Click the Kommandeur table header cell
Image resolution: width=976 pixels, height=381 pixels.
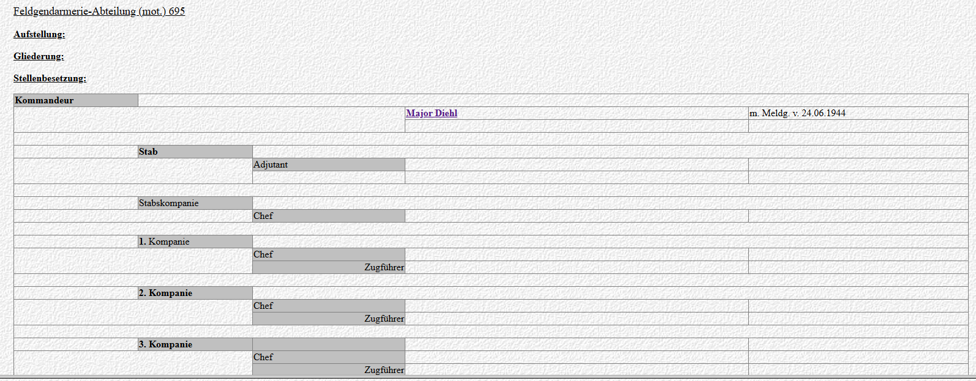pyautogui.click(x=76, y=100)
